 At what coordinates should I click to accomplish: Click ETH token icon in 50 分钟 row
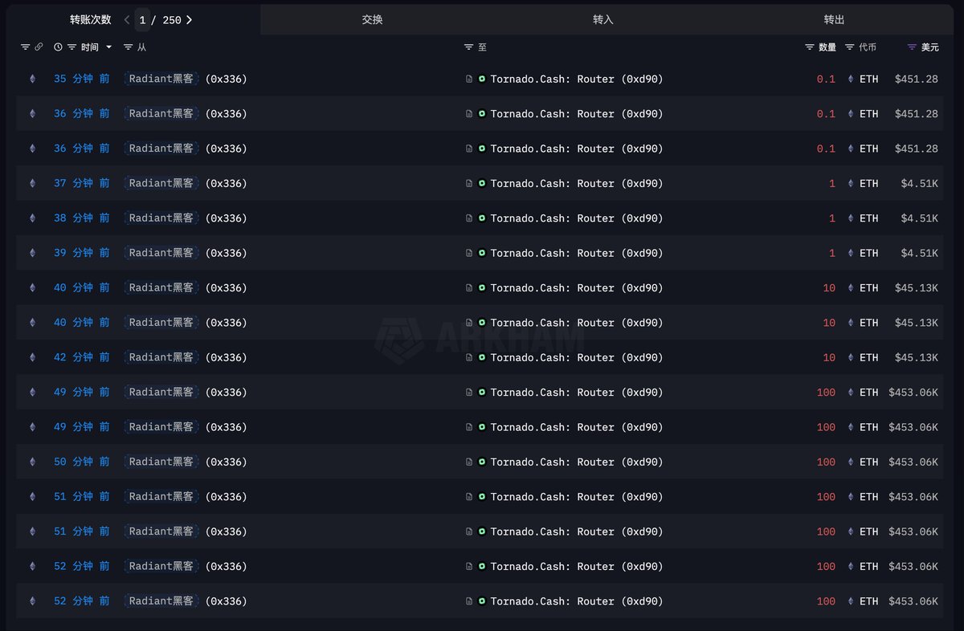pyautogui.click(x=851, y=462)
